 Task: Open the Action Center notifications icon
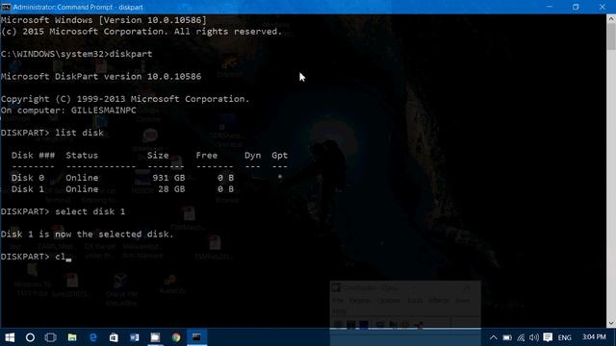(548, 337)
